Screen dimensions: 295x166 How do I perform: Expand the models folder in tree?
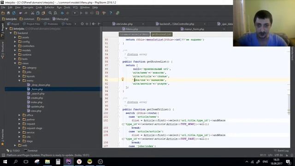[x=15, y=50]
